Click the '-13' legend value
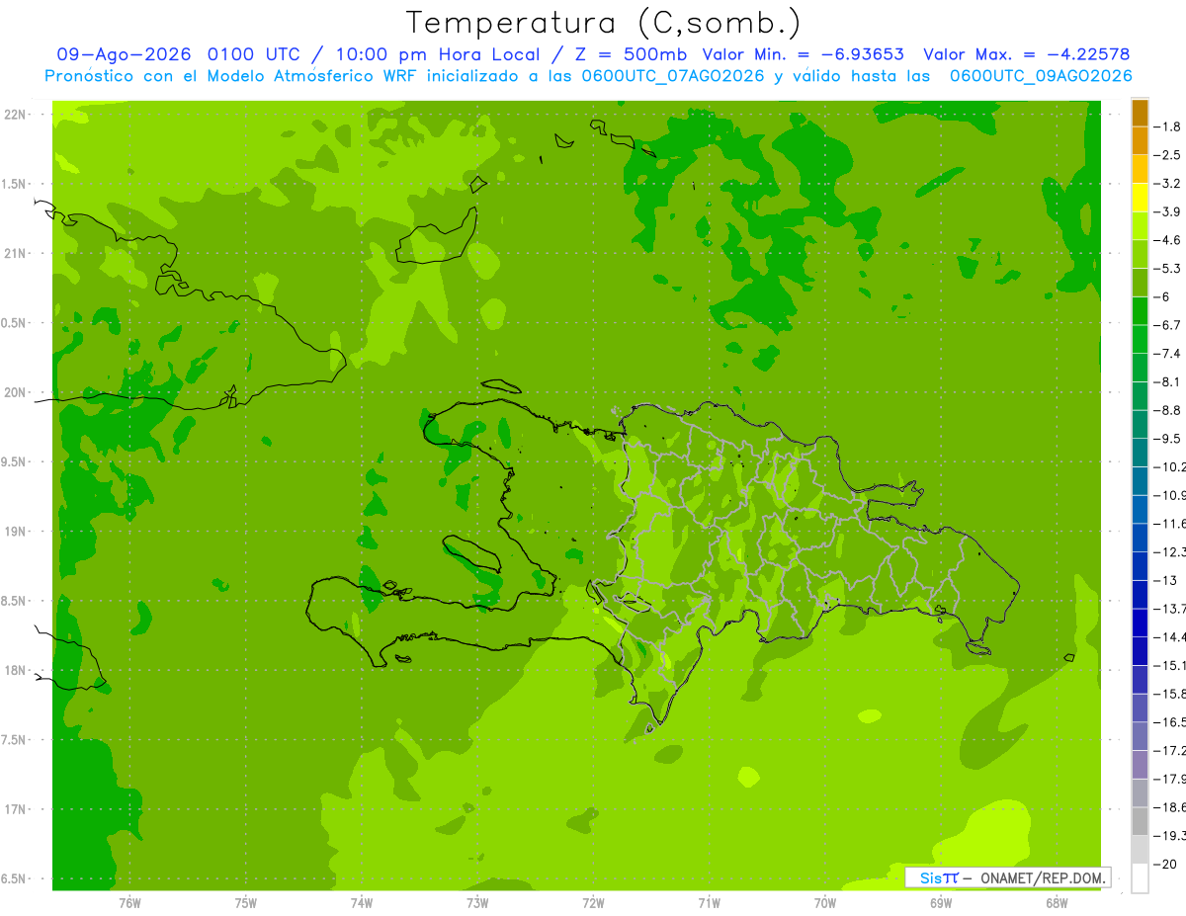Screen dimensions: 1186x916 (x=1165, y=580)
